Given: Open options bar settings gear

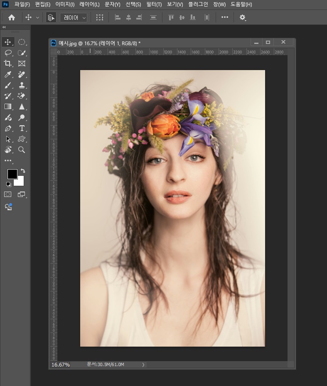Looking at the screenshot, I should tap(243, 17).
